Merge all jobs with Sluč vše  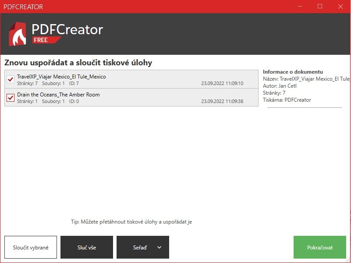(x=87, y=247)
